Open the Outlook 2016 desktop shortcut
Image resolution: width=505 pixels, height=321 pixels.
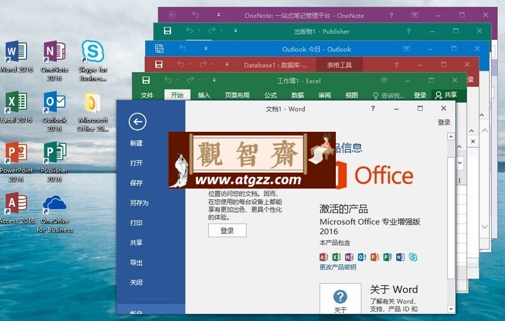[54, 111]
